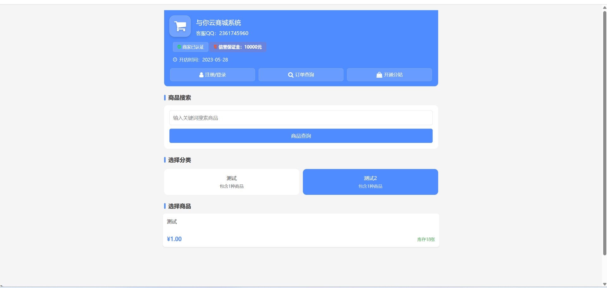Open the 订单查询 button
The image size is (607, 288).
[x=301, y=75]
